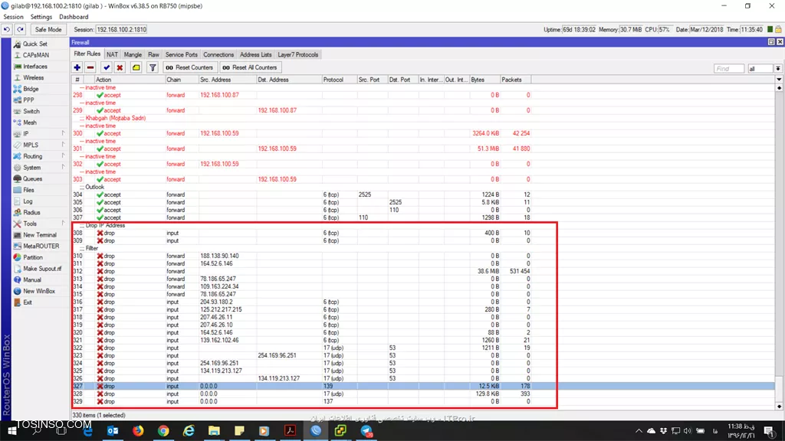Open CAPsMAN in the sidebar
The image size is (785, 441).
(36, 55)
